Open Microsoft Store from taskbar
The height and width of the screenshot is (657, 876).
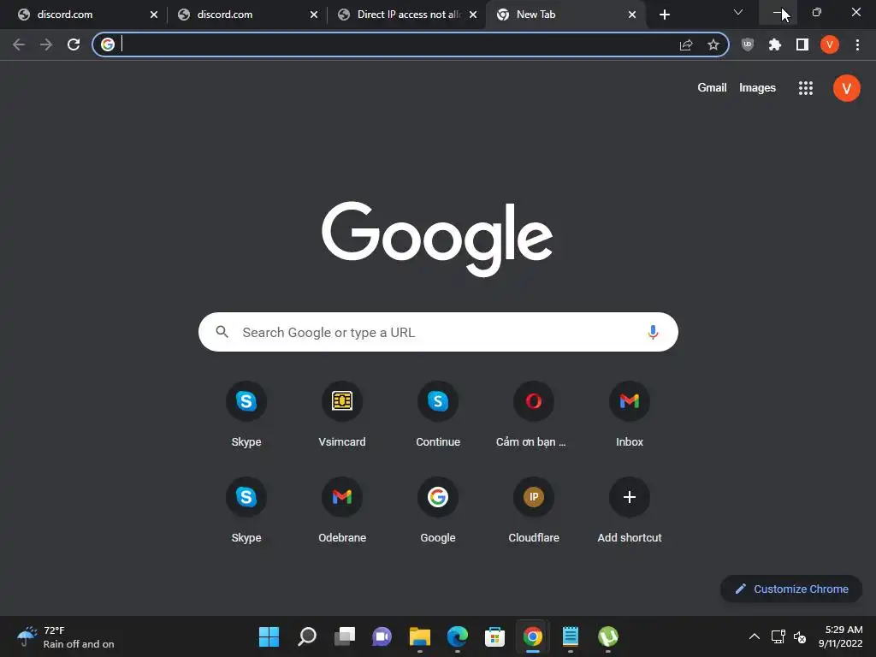pyautogui.click(x=494, y=636)
